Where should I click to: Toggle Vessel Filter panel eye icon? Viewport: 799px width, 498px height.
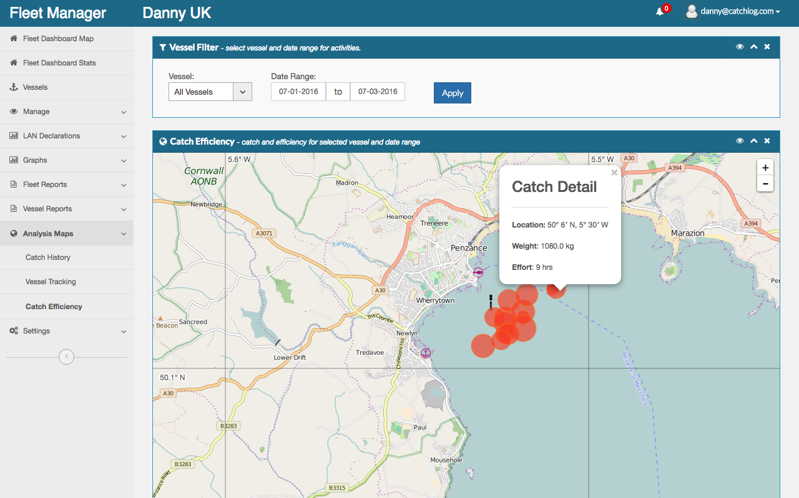point(740,47)
